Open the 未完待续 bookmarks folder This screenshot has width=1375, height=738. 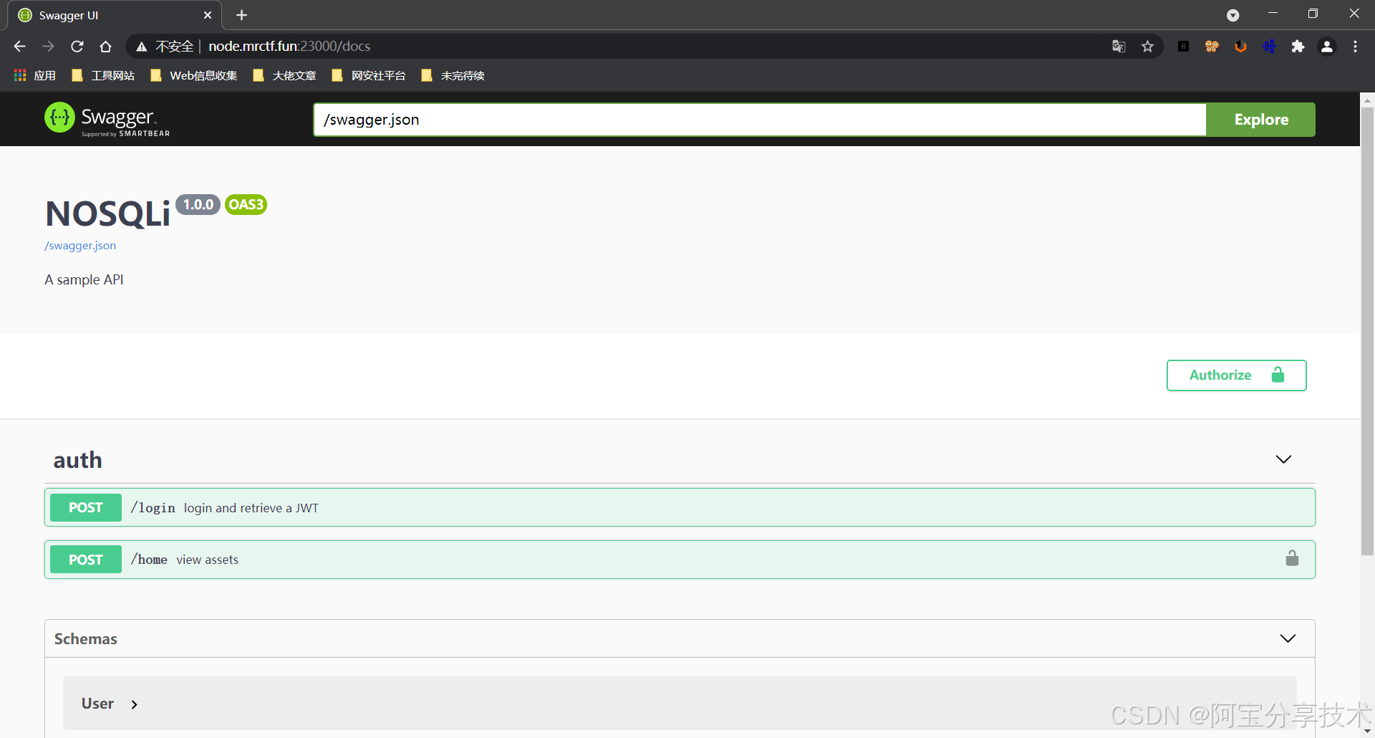pos(453,75)
